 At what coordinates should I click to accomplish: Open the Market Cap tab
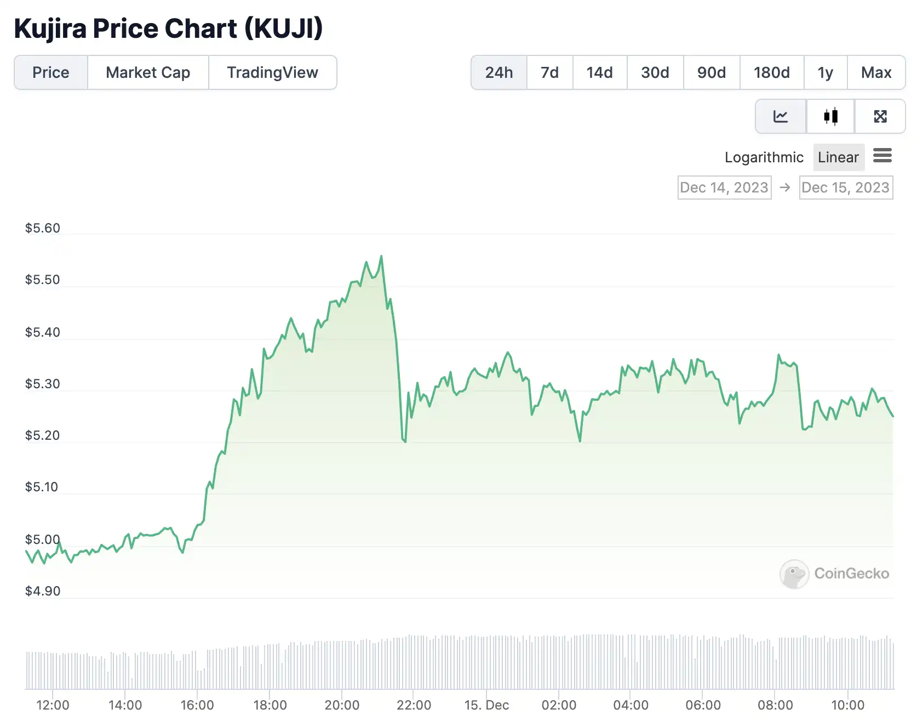point(148,72)
